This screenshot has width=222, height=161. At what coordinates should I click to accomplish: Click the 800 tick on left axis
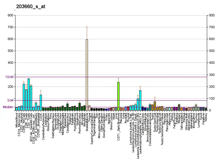(10, 15)
